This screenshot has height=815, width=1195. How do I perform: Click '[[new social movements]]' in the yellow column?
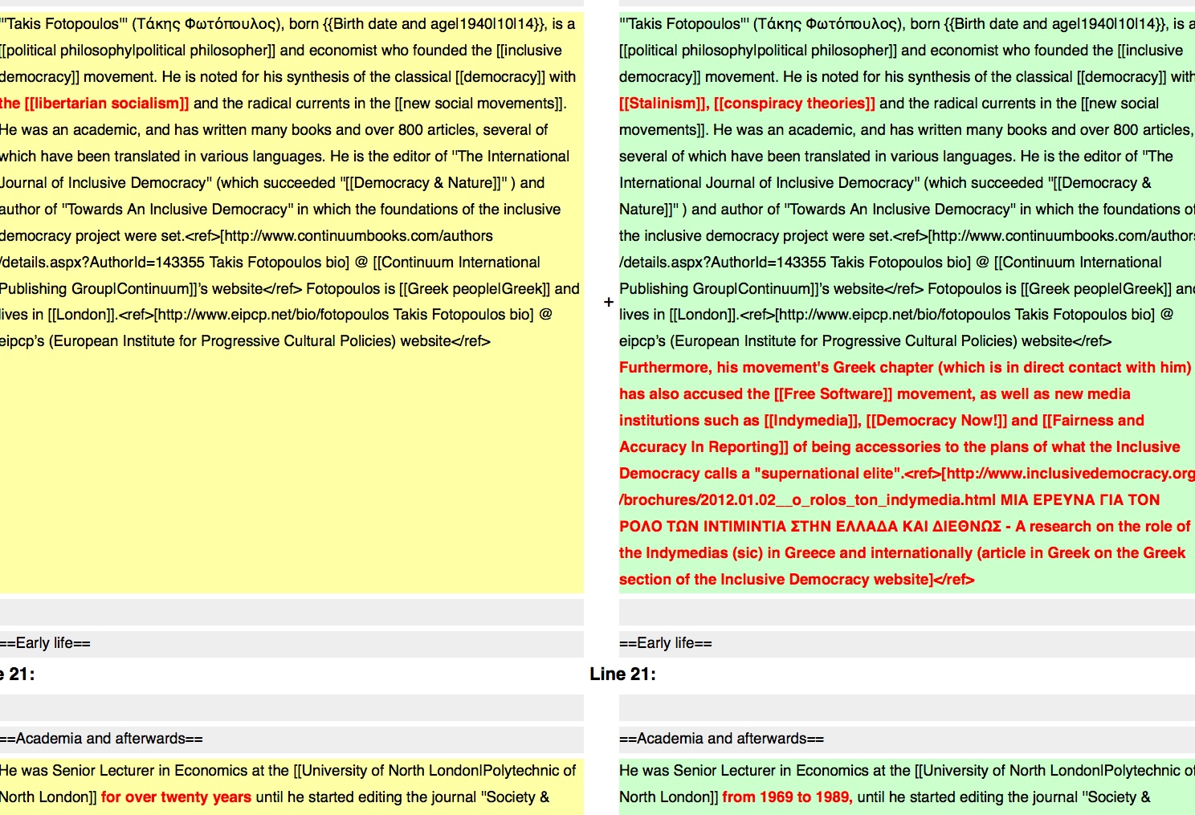click(479, 104)
